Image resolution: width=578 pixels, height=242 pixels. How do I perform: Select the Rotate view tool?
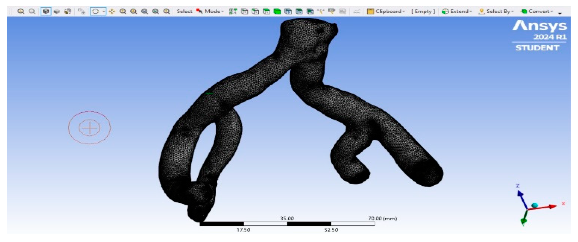tap(95, 11)
